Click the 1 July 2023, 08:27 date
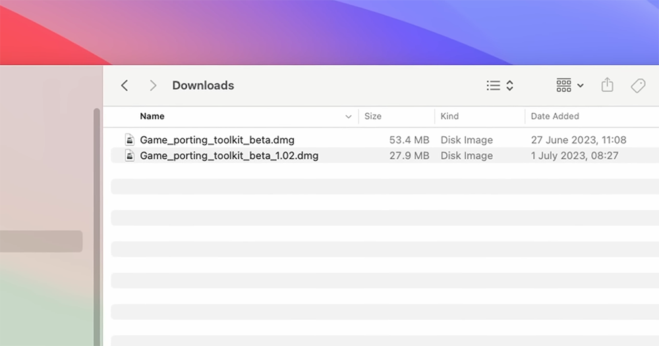 point(575,156)
